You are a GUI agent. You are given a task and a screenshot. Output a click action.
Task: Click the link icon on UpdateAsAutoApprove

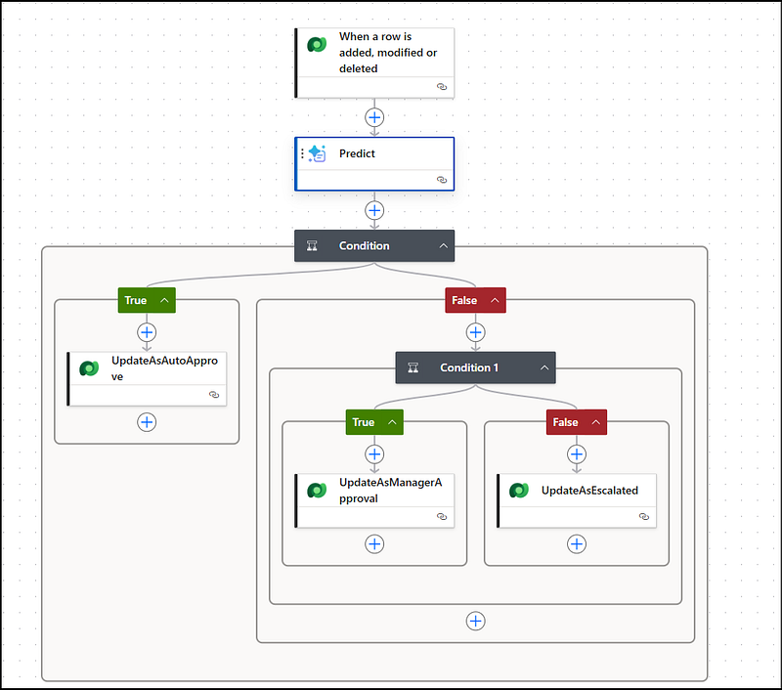click(x=214, y=395)
